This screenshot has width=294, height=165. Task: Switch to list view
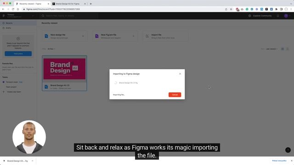[288, 49]
